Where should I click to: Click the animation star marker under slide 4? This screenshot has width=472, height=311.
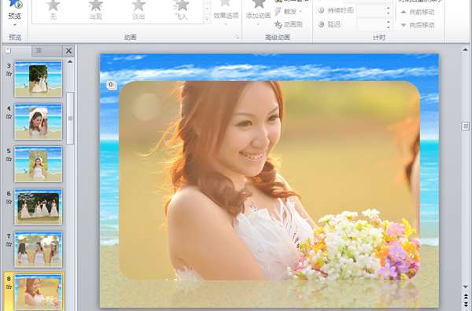[9, 116]
